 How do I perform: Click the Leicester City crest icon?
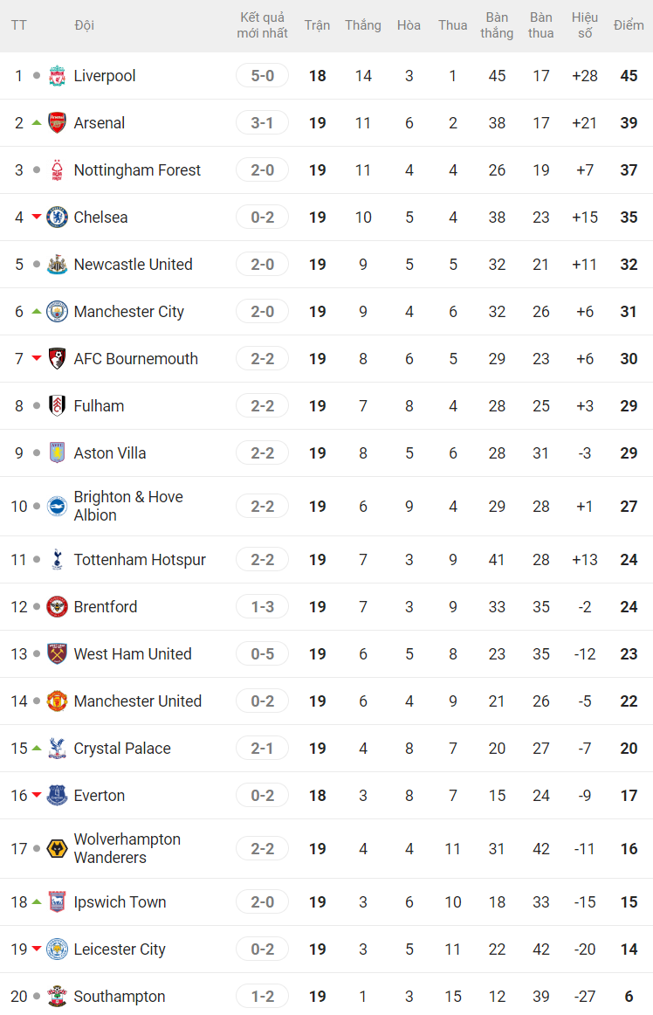click(x=57, y=949)
